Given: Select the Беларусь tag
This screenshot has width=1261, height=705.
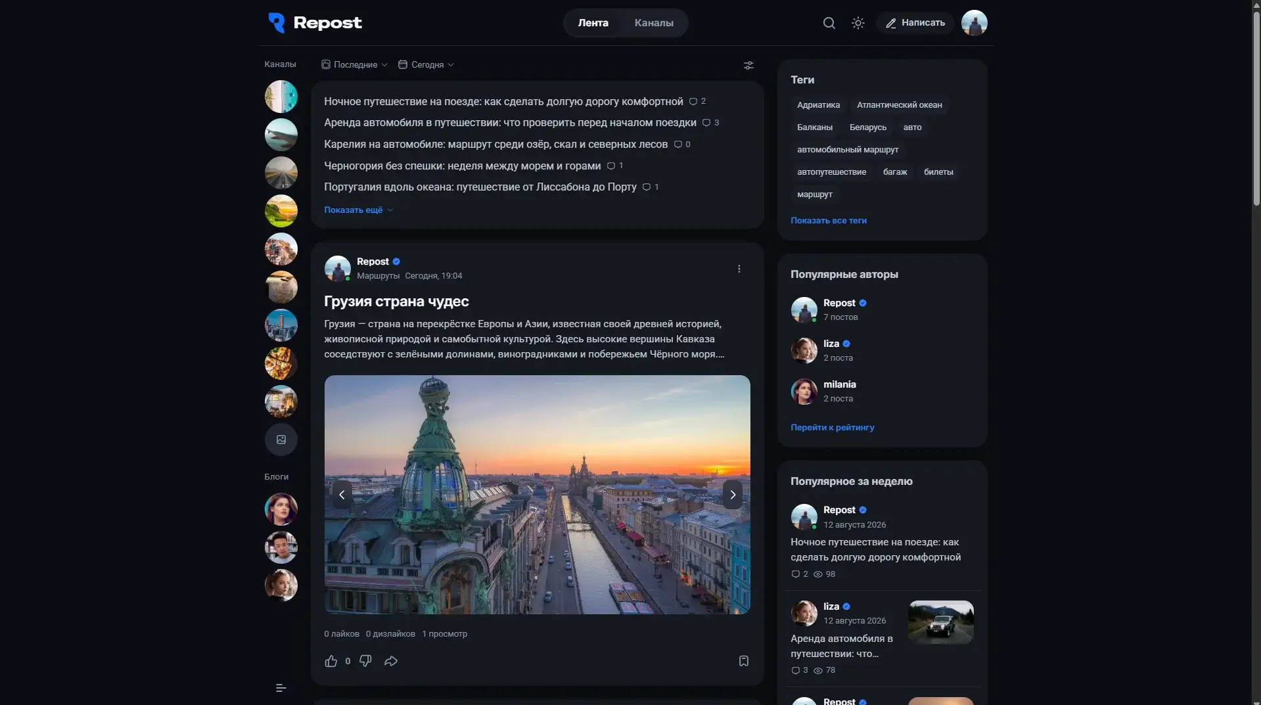Looking at the screenshot, I should (867, 127).
